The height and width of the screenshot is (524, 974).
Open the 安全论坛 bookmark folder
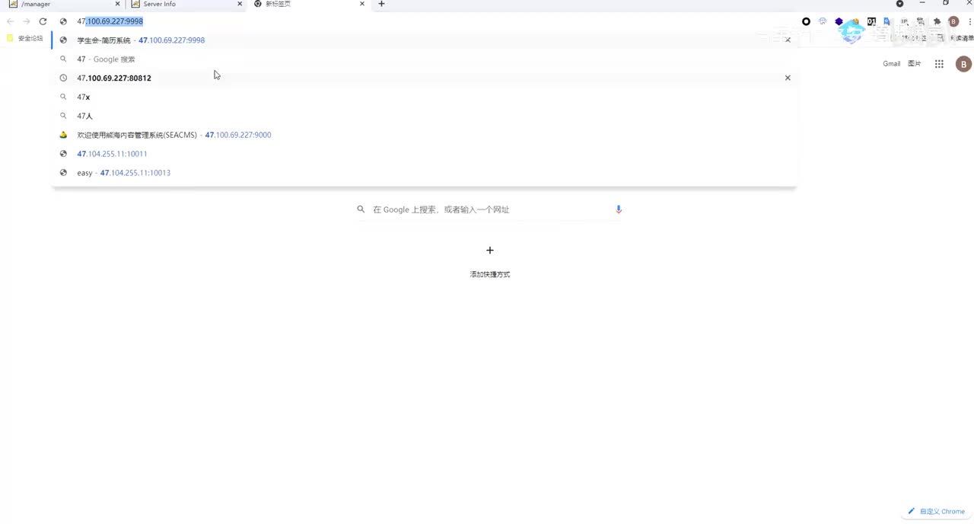pos(25,38)
